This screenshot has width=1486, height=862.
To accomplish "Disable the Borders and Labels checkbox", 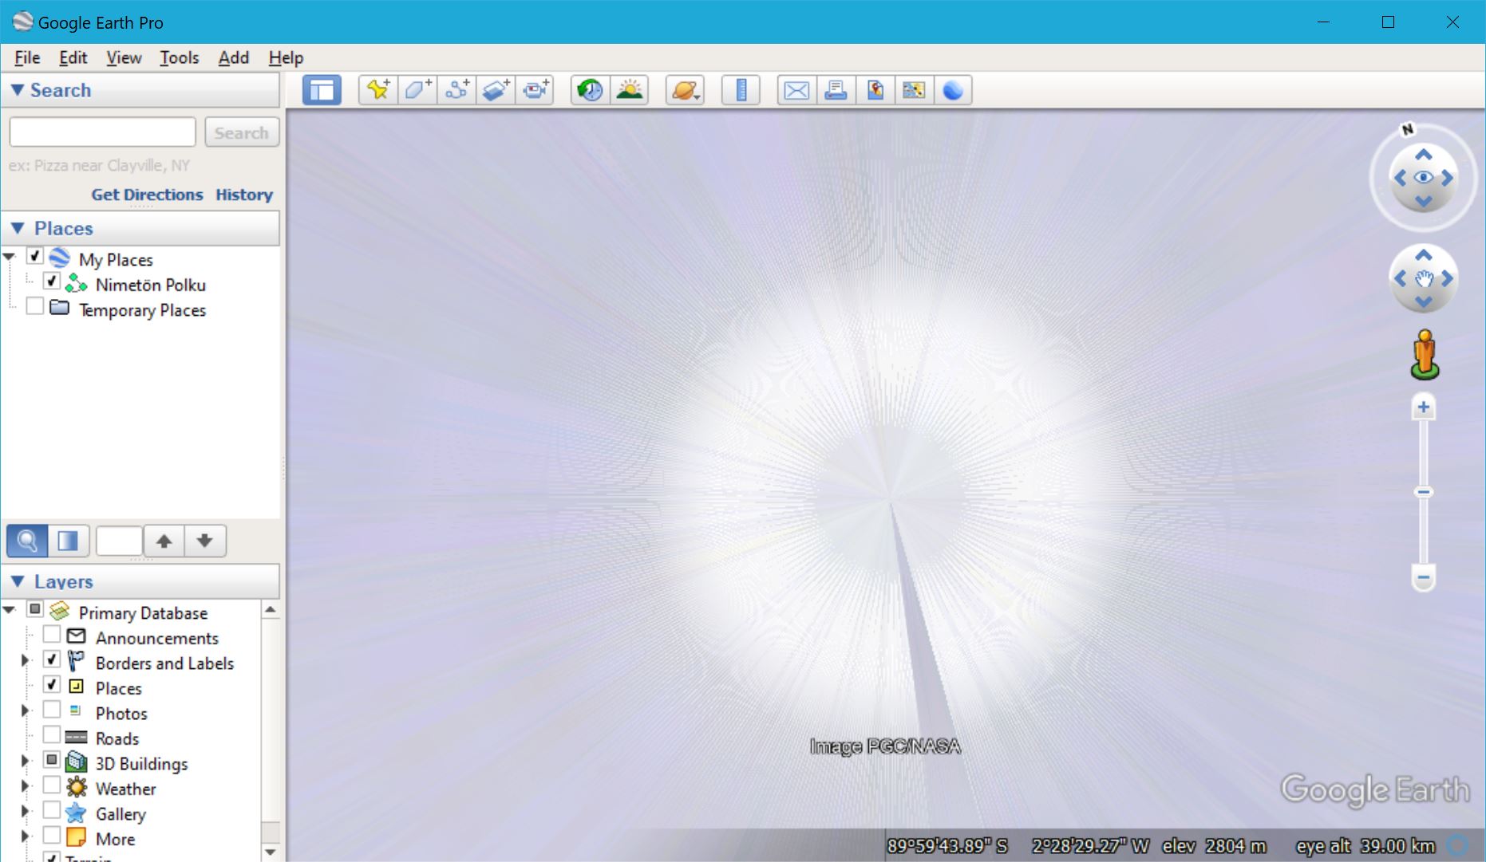I will [x=51, y=659].
